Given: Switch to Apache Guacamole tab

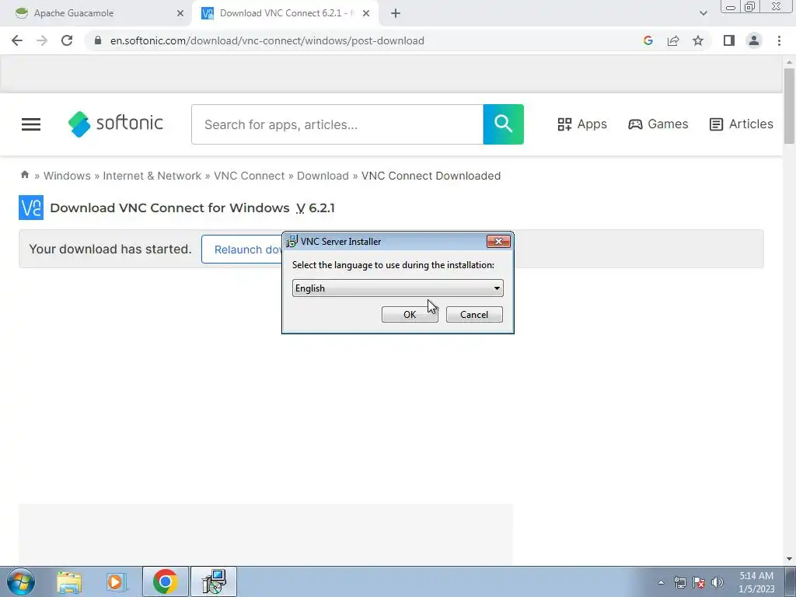Looking at the screenshot, I should [x=96, y=13].
